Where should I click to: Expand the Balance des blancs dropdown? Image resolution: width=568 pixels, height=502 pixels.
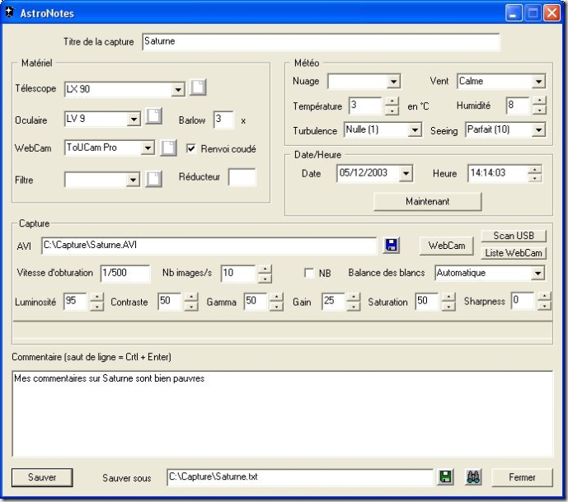click(537, 273)
